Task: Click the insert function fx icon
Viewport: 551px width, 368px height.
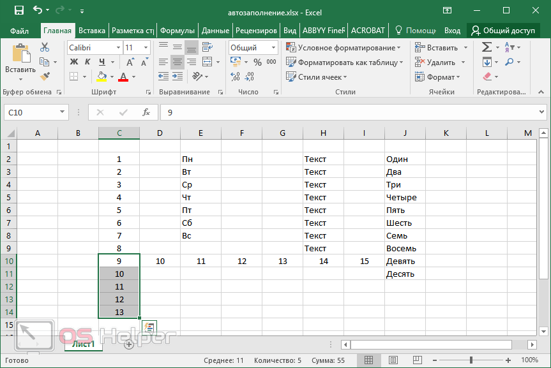Action: pyautogui.click(x=146, y=112)
